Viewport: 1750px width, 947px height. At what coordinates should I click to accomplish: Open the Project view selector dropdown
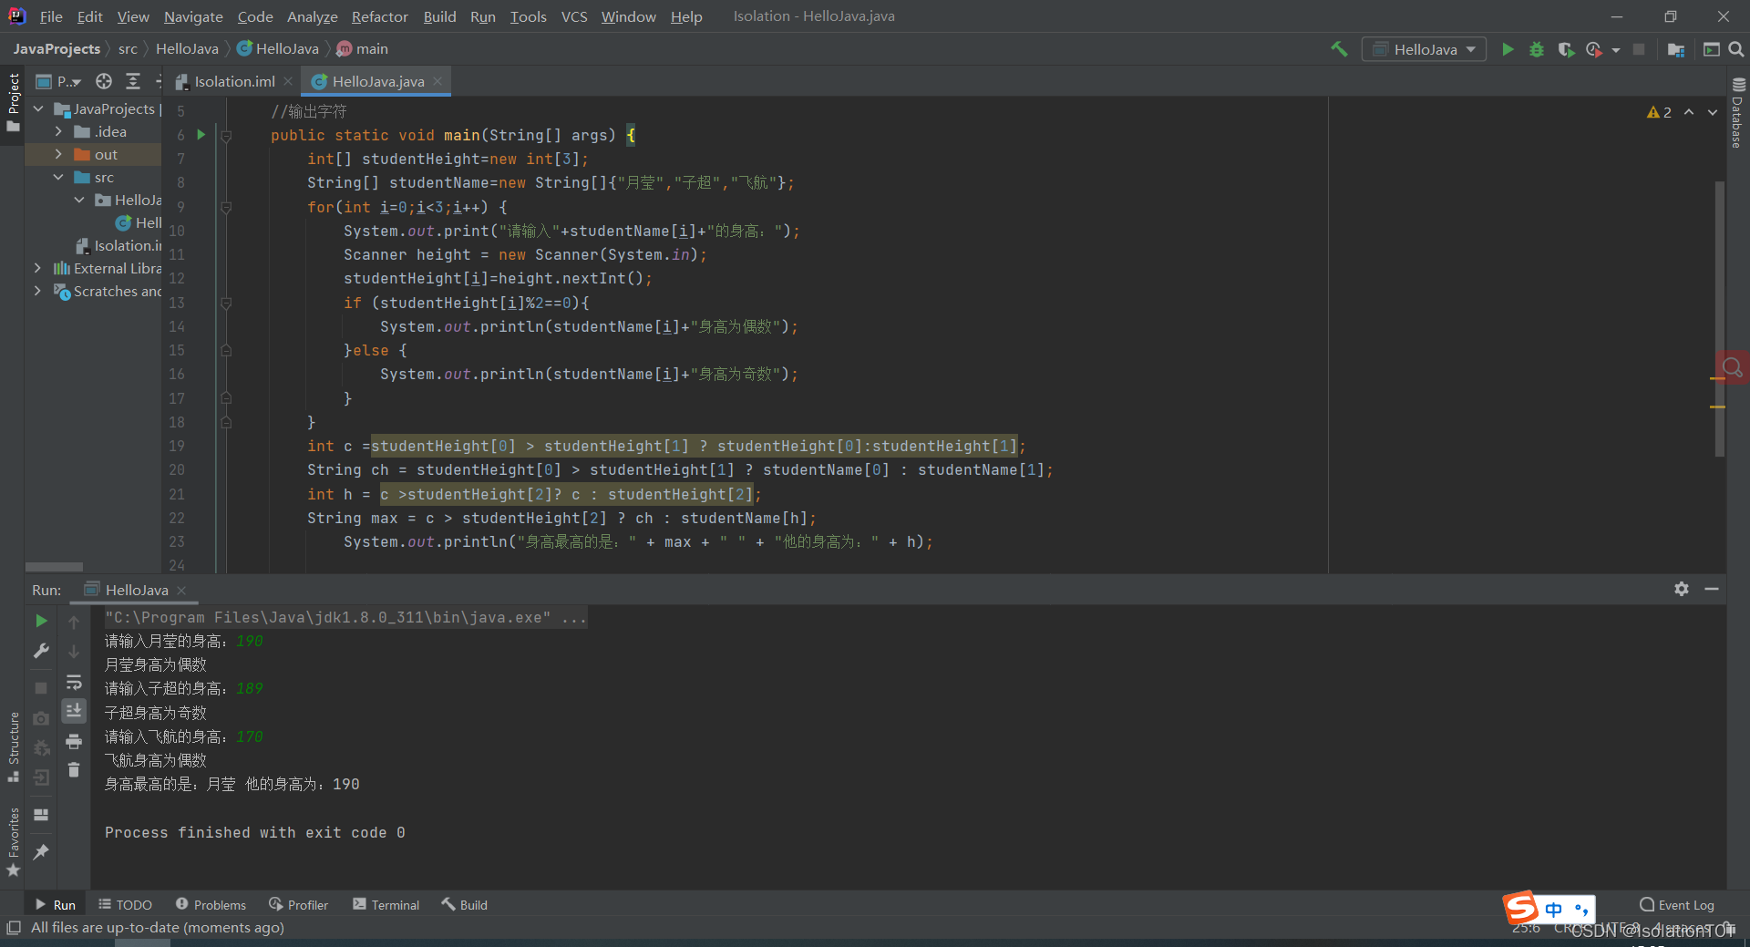click(58, 81)
